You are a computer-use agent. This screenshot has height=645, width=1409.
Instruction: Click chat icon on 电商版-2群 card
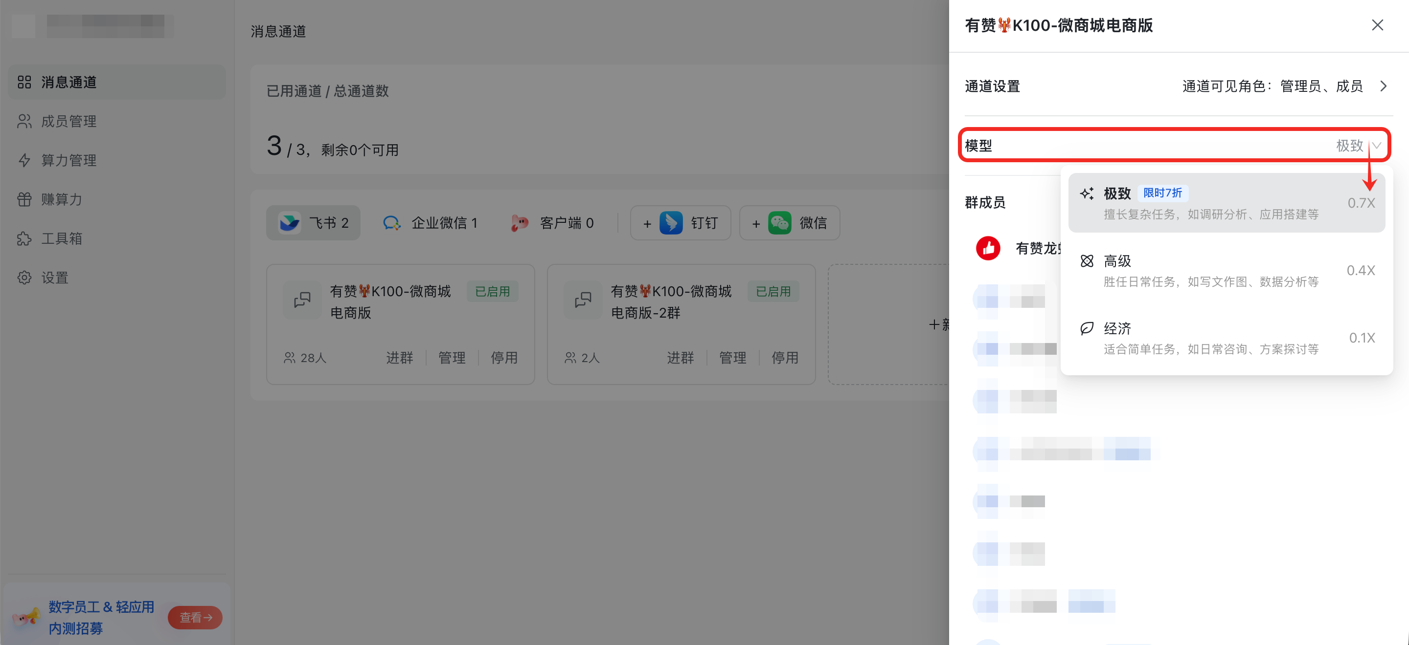pyautogui.click(x=583, y=300)
